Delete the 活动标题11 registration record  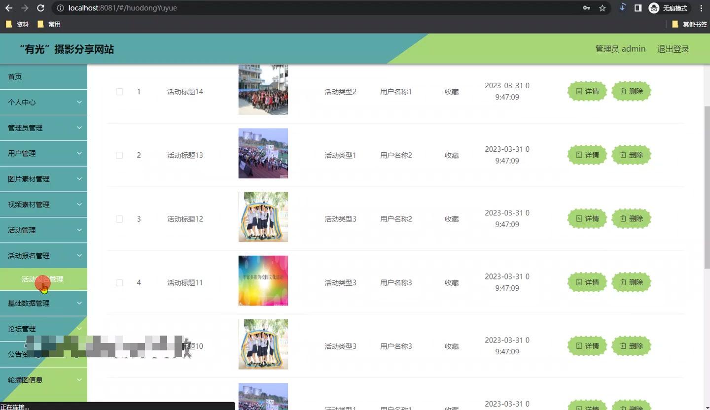tap(631, 282)
